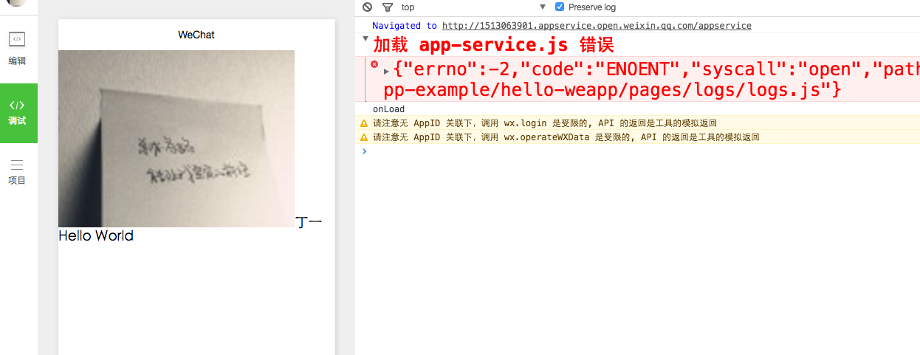Image resolution: width=920 pixels, height=355 pixels.
Task: Select the onLoad log entry
Action: coord(388,109)
